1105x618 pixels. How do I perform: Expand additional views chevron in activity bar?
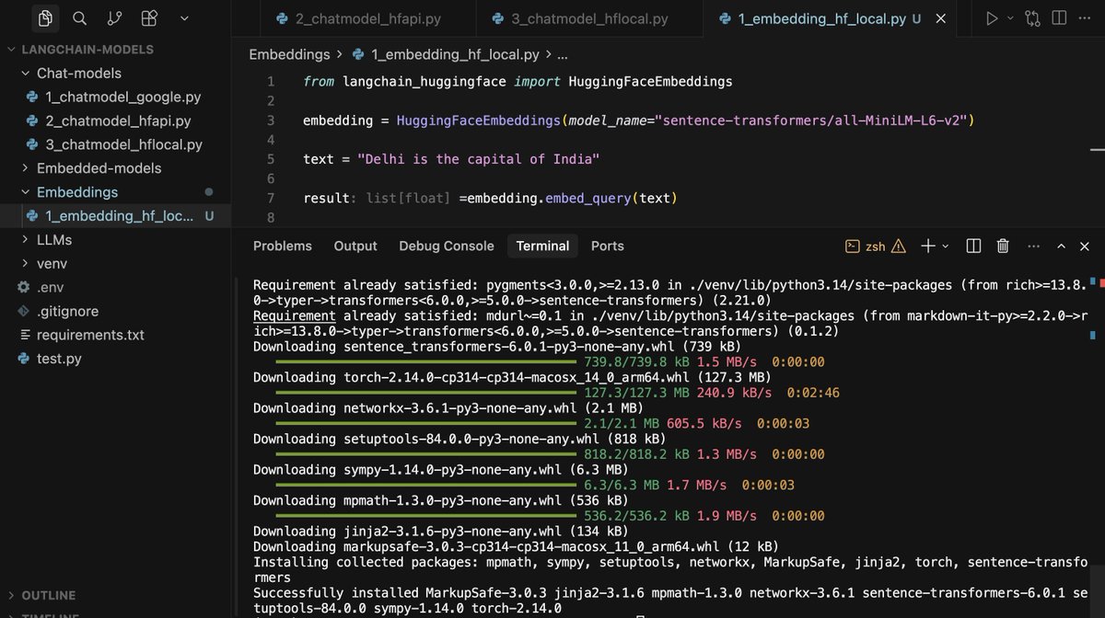click(x=184, y=18)
